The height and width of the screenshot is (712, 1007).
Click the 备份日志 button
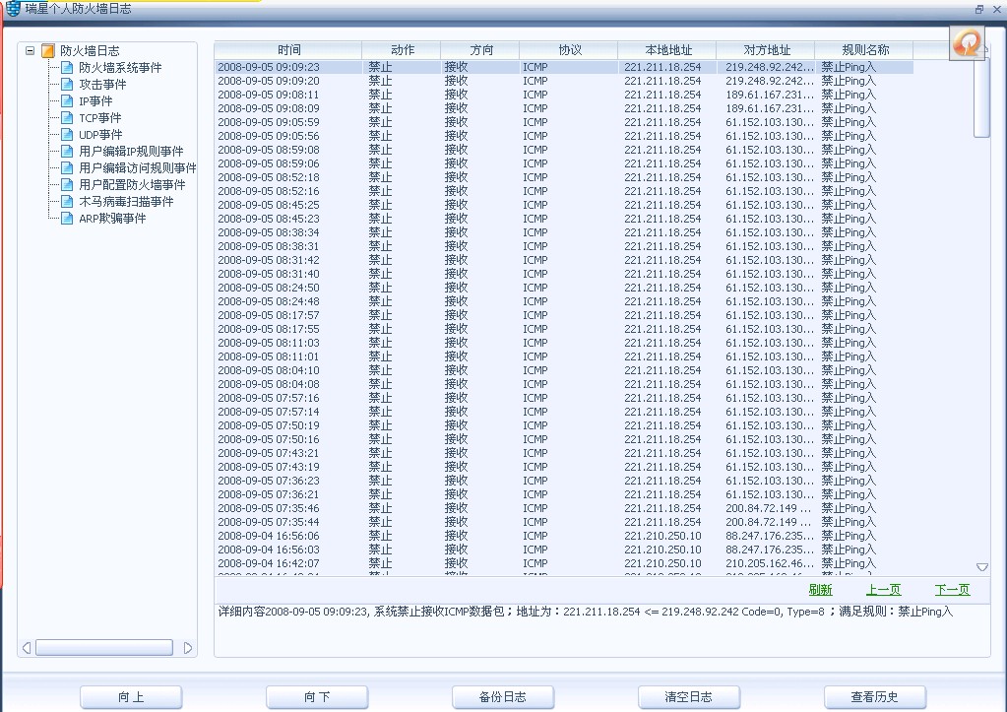coord(503,697)
